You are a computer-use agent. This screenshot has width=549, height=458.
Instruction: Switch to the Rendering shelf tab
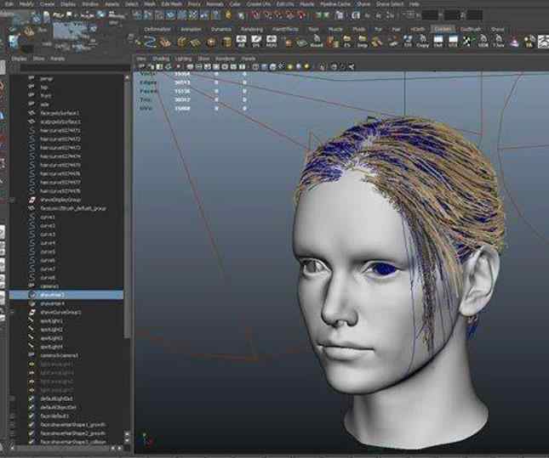tap(252, 29)
